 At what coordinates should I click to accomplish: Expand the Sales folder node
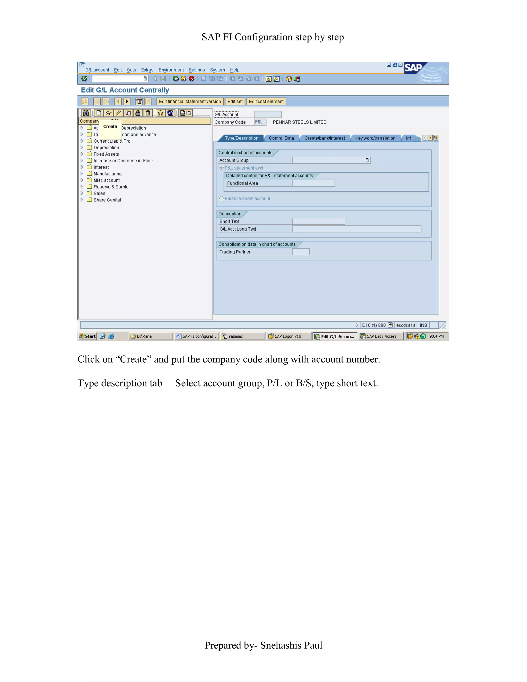pyautogui.click(x=82, y=193)
